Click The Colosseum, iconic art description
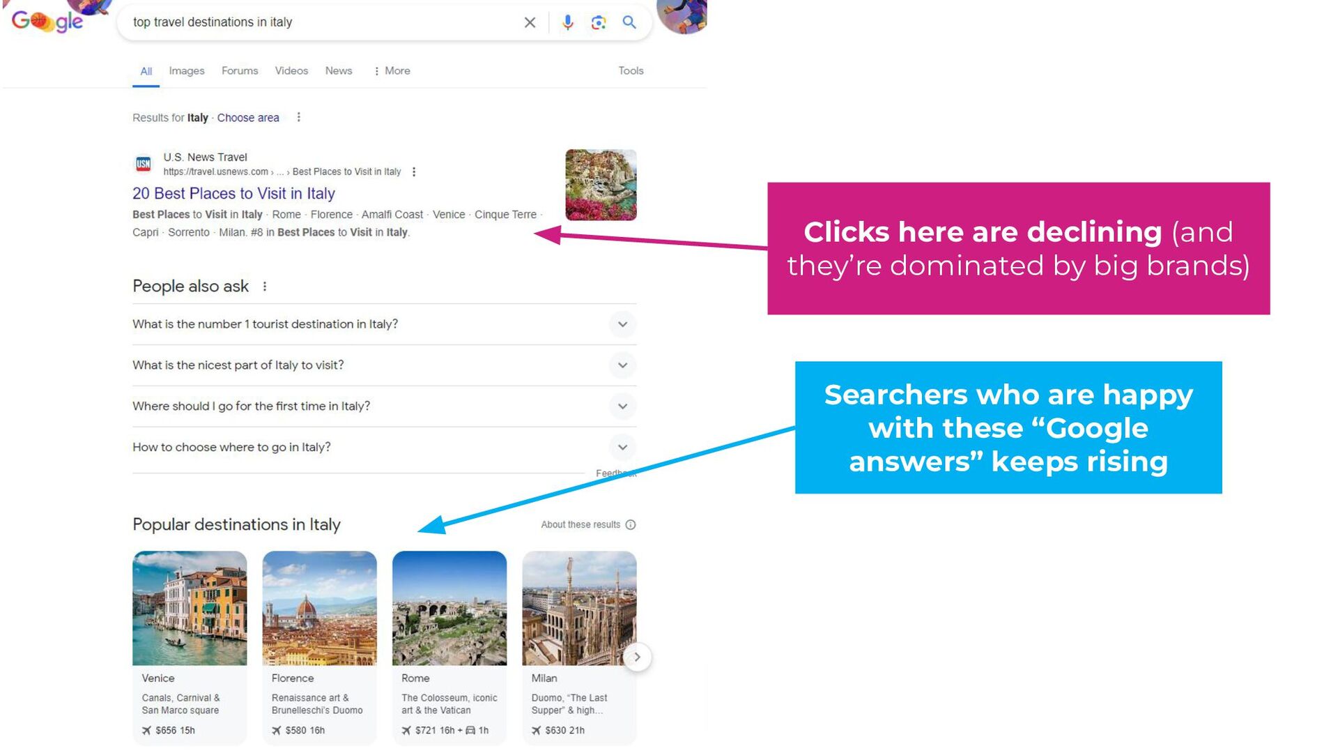This screenshot has height=753, width=1338. [x=449, y=704]
